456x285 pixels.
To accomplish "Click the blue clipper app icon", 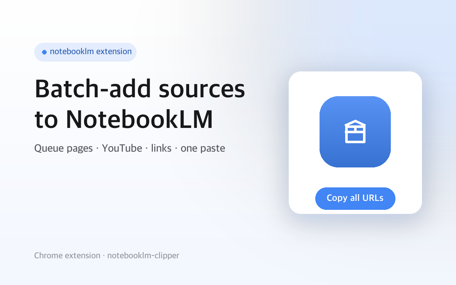I will [x=355, y=132].
